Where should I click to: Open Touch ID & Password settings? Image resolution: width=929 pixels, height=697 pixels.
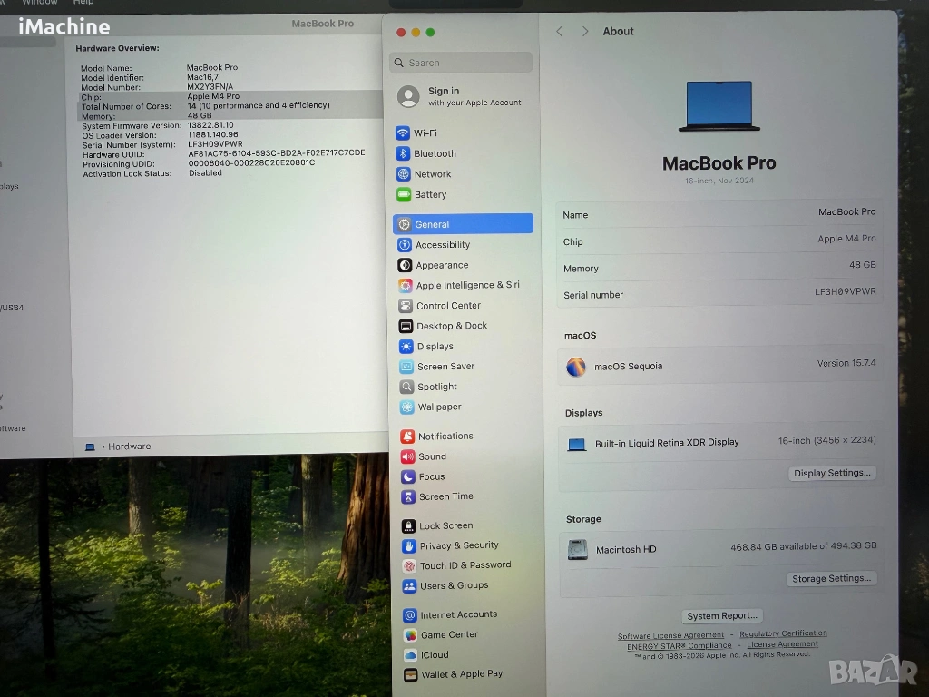click(464, 565)
